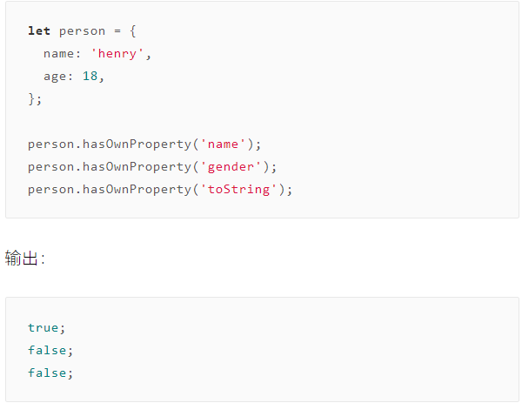
Task: Click the first 'false;' output line
Action: pos(50,351)
